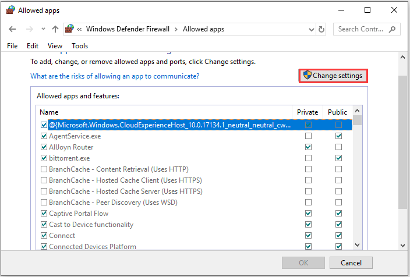The image size is (410, 277).
Task: Open the Tools menu
Action: click(x=80, y=46)
